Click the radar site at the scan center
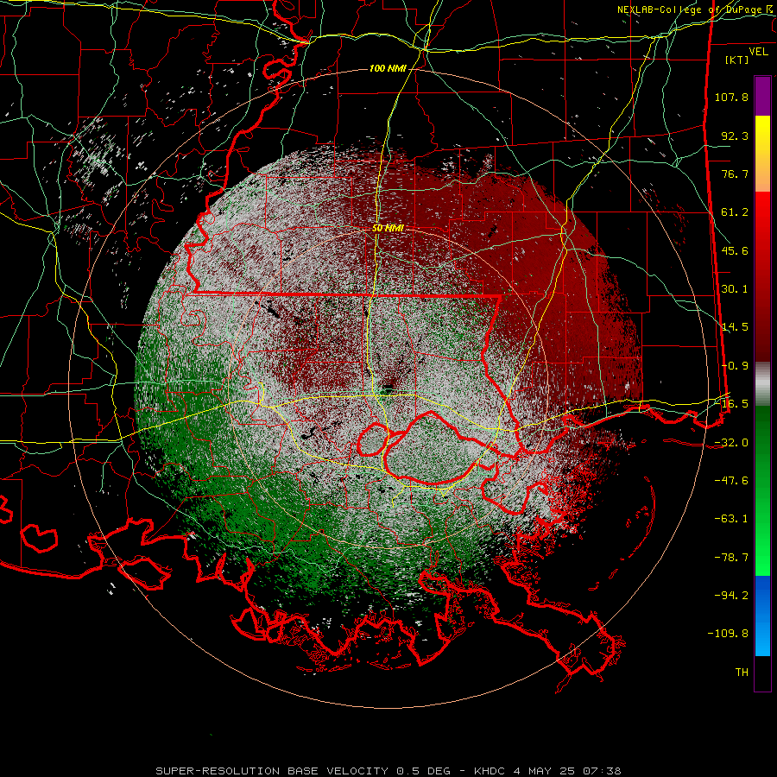This screenshot has height=777, width=777. tap(388, 388)
